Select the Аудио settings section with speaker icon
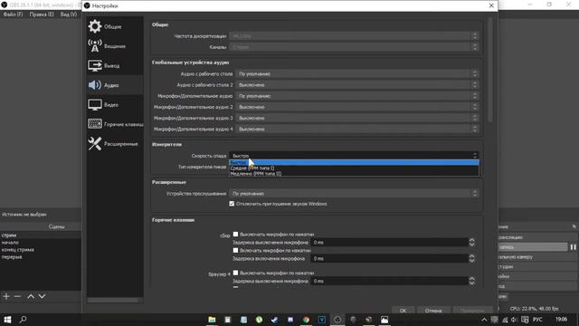The height and width of the screenshot is (326, 579). (115, 85)
